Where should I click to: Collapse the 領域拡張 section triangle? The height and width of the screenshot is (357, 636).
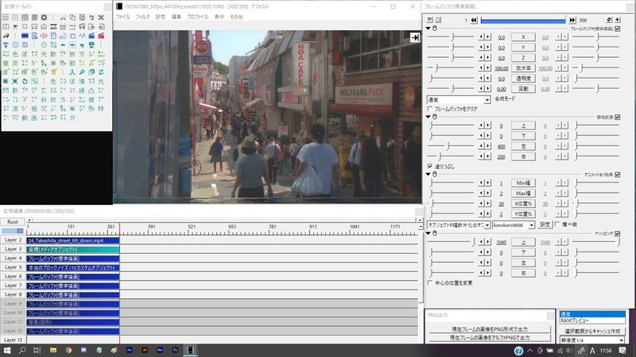coord(429,117)
